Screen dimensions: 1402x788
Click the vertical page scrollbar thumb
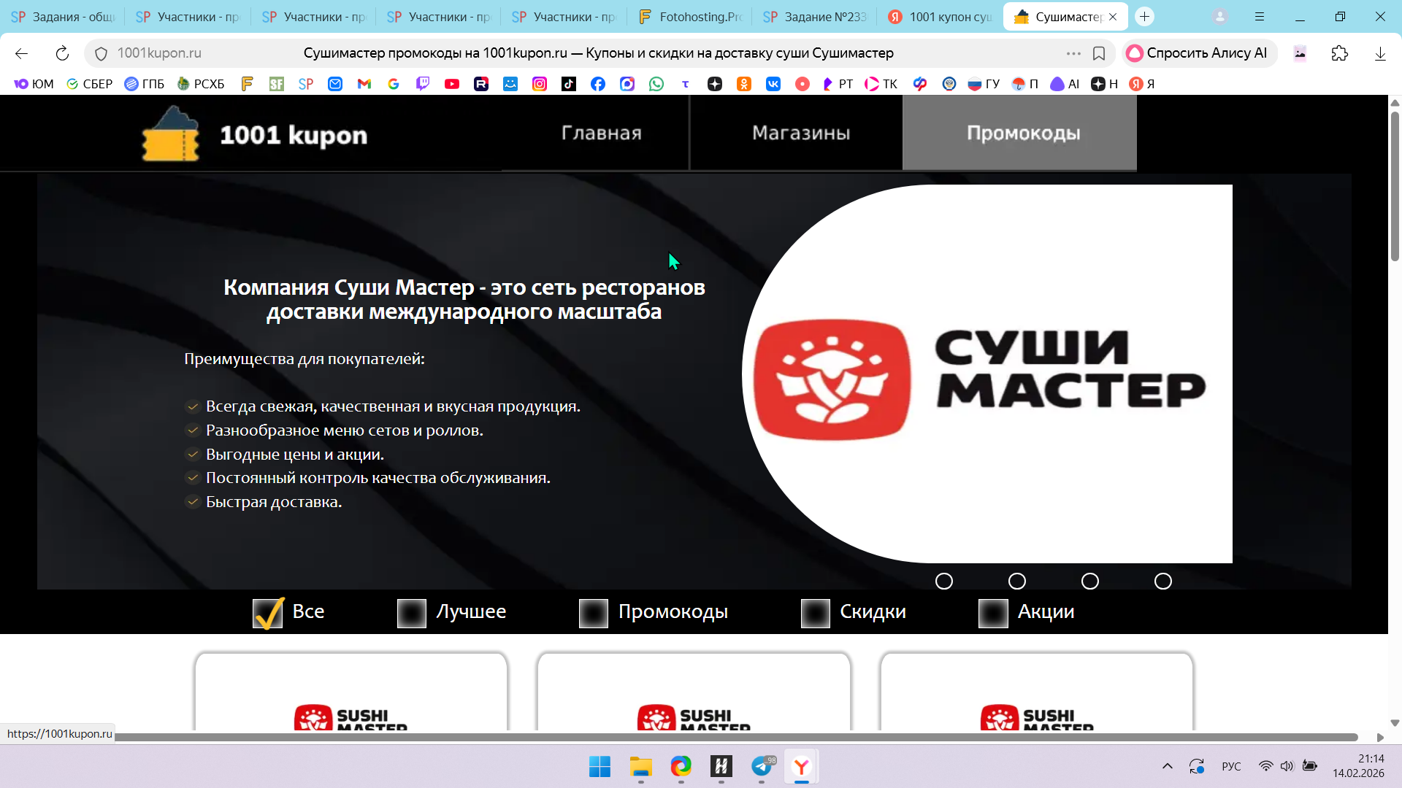(x=1395, y=186)
